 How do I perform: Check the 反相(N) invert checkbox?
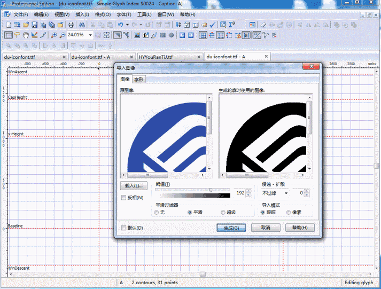click(x=123, y=198)
